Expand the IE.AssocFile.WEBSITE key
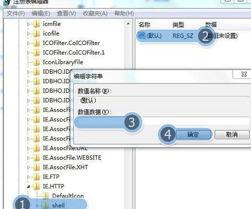The image size is (251, 209). [x=28, y=158]
